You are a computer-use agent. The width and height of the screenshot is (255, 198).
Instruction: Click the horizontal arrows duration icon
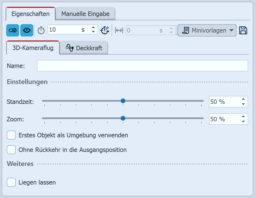[x=118, y=30]
